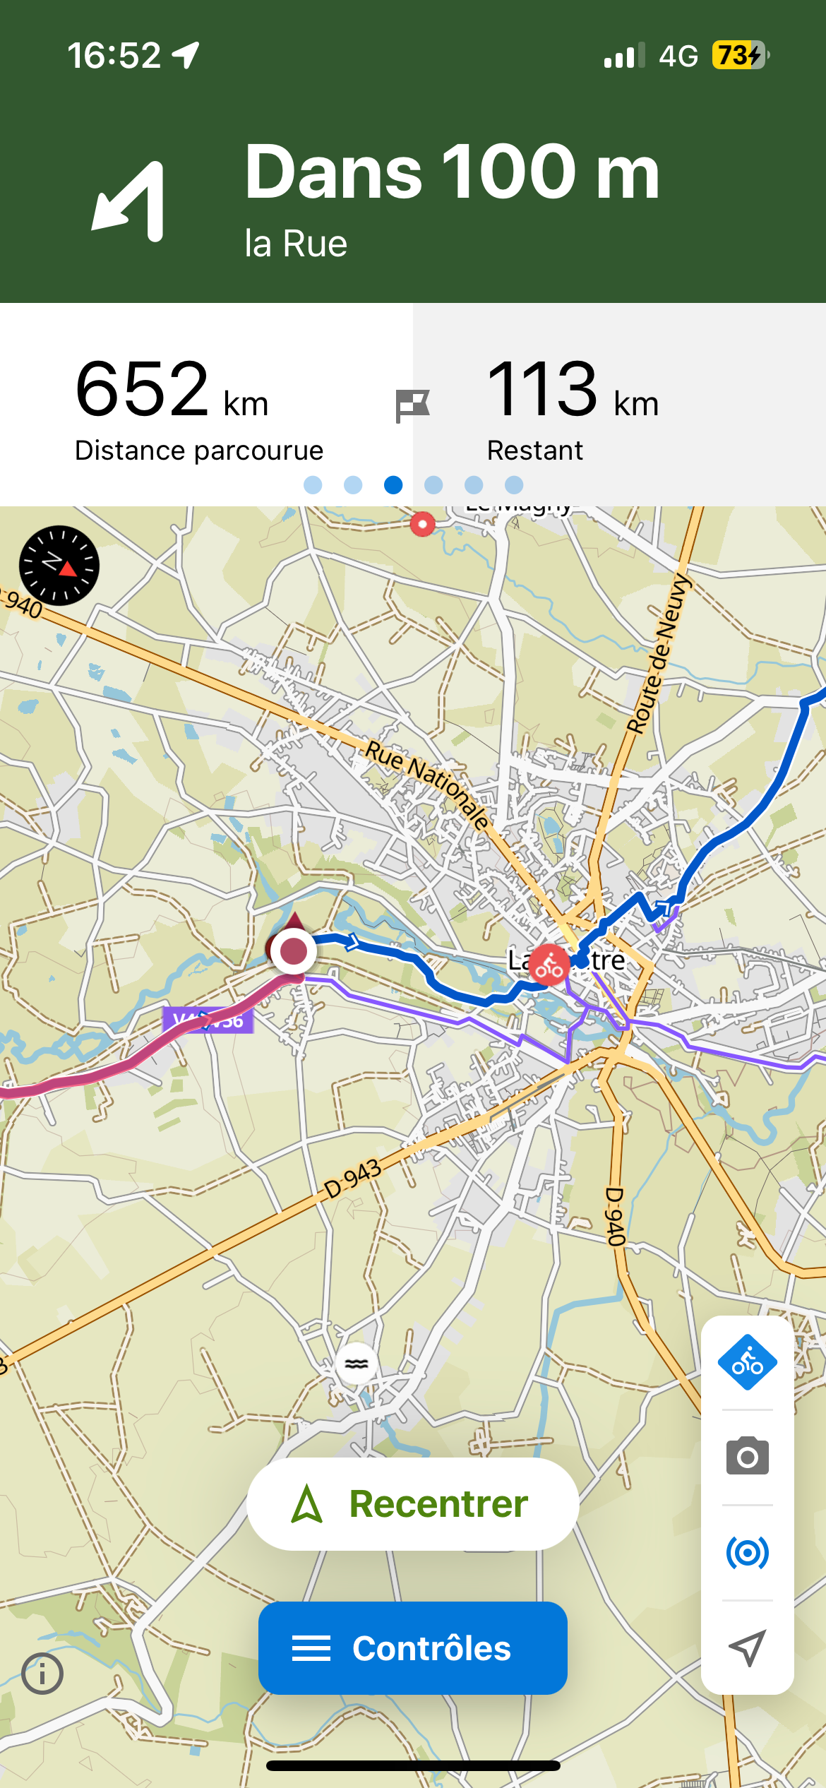Select the last stats page dot
The width and height of the screenshot is (826, 1788).
(514, 484)
